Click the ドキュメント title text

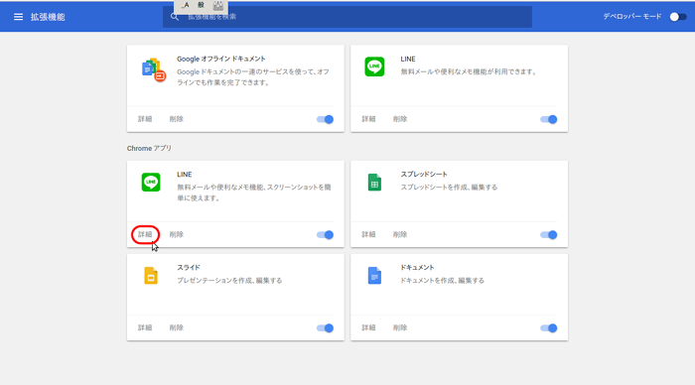tap(418, 267)
